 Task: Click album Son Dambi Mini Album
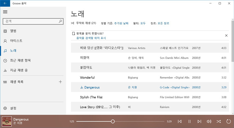click(x=174, y=58)
